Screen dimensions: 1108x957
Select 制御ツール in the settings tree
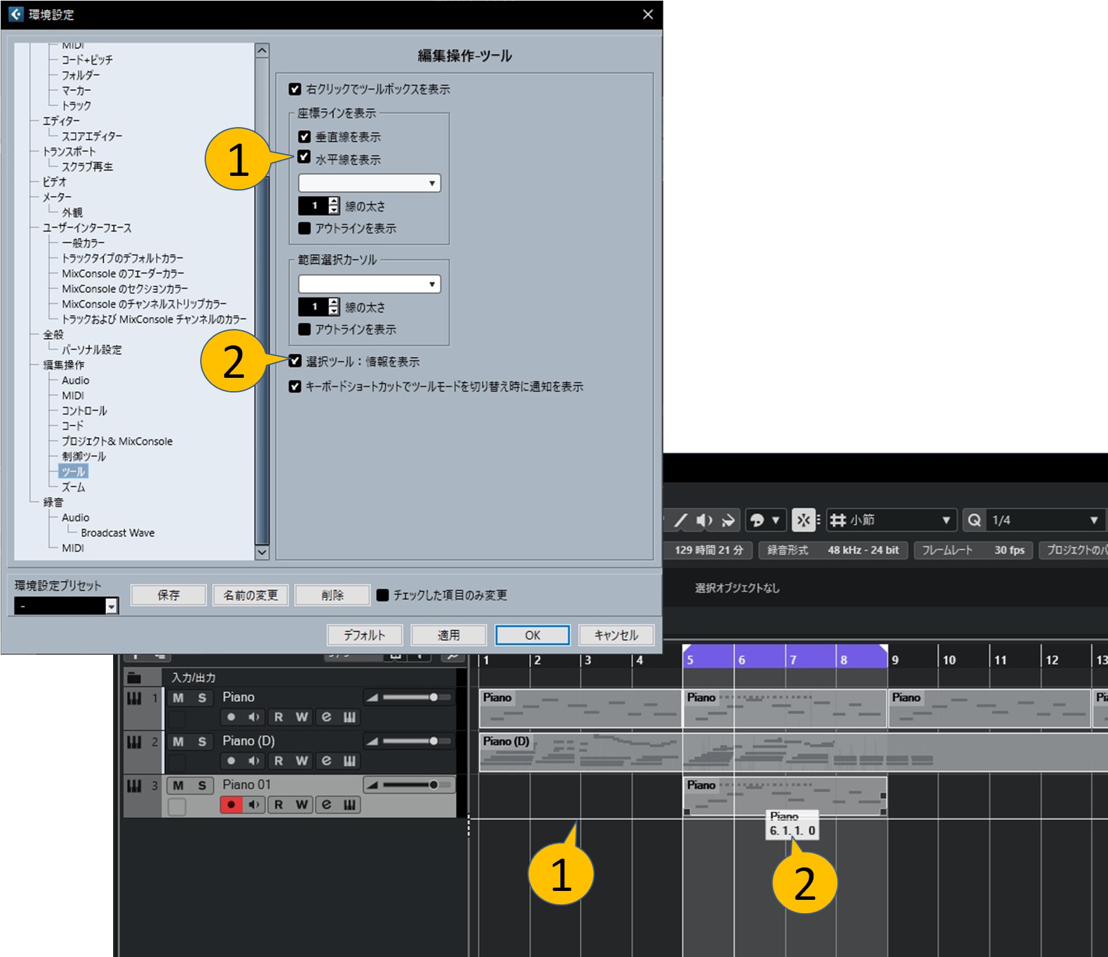click(x=84, y=457)
